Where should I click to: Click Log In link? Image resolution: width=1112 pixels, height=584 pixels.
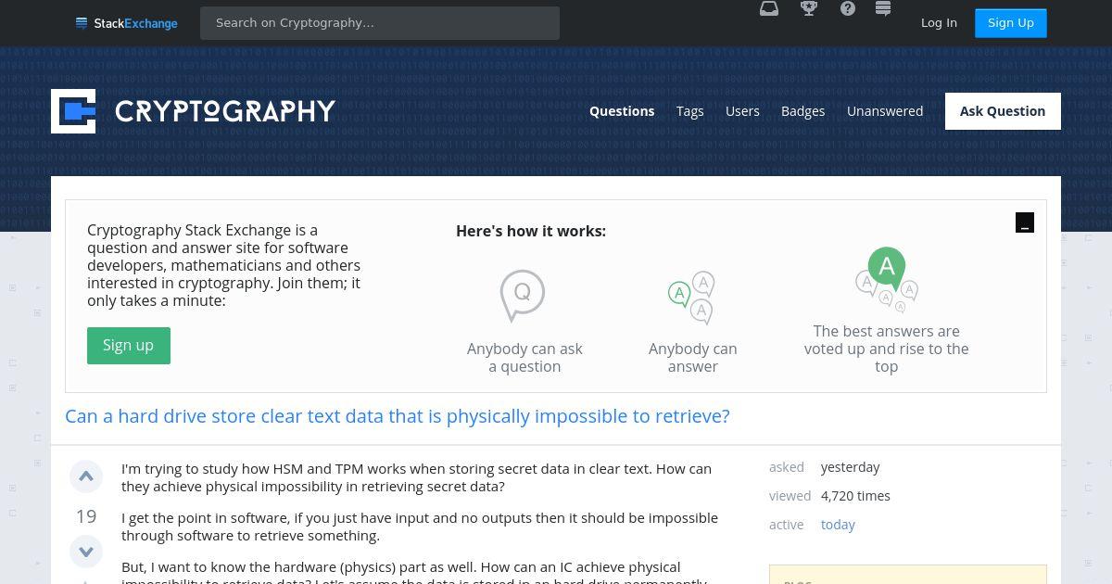coord(939,23)
